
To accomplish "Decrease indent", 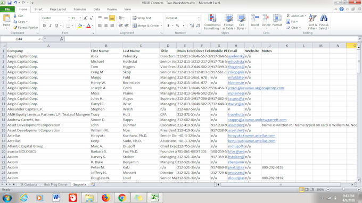I will [x=120, y=26].
